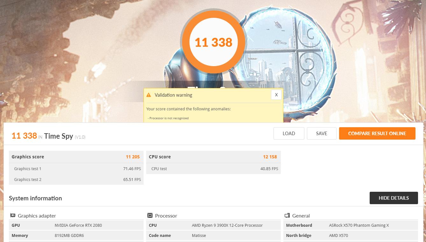Click the SAVE result button
426x242 pixels.
point(322,134)
